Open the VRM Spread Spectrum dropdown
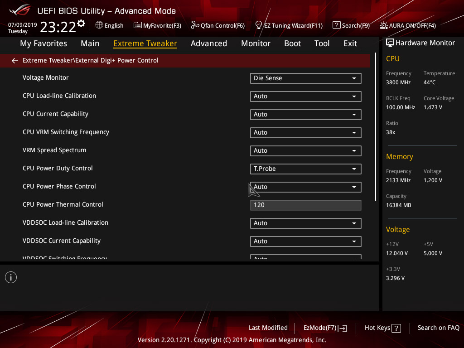464x348 pixels. tap(305, 150)
